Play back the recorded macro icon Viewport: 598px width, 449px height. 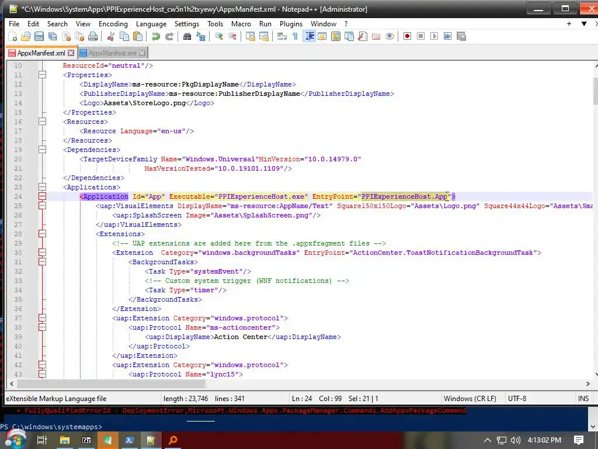click(434, 36)
